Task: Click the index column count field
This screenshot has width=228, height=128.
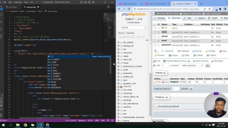Action: point(176,89)
